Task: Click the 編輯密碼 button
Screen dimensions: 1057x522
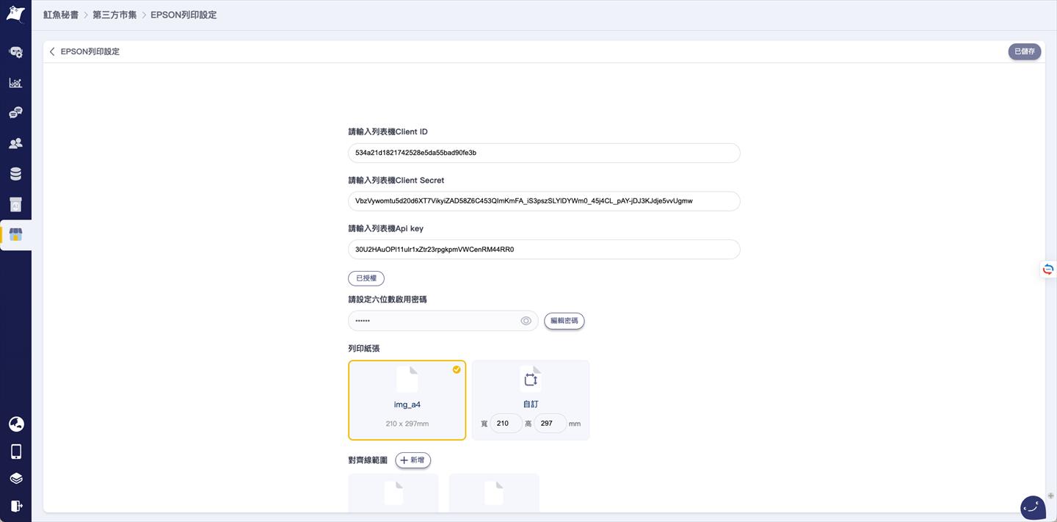Action: pyautogui.click(x=564, y=321)
